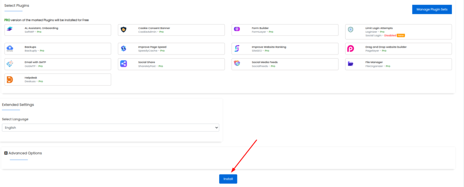Click the Loginizer - Pro text
Viewport: 464px width, 187px height.
[375, 32]
